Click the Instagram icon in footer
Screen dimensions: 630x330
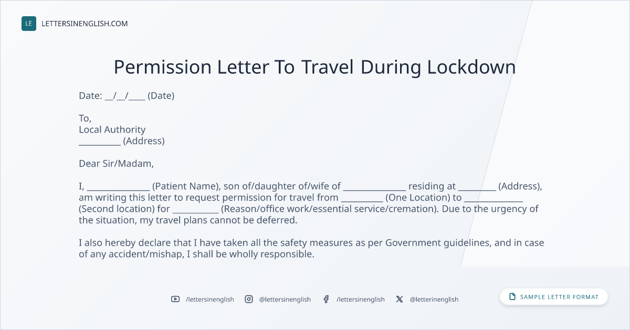(x=249, y=299)
